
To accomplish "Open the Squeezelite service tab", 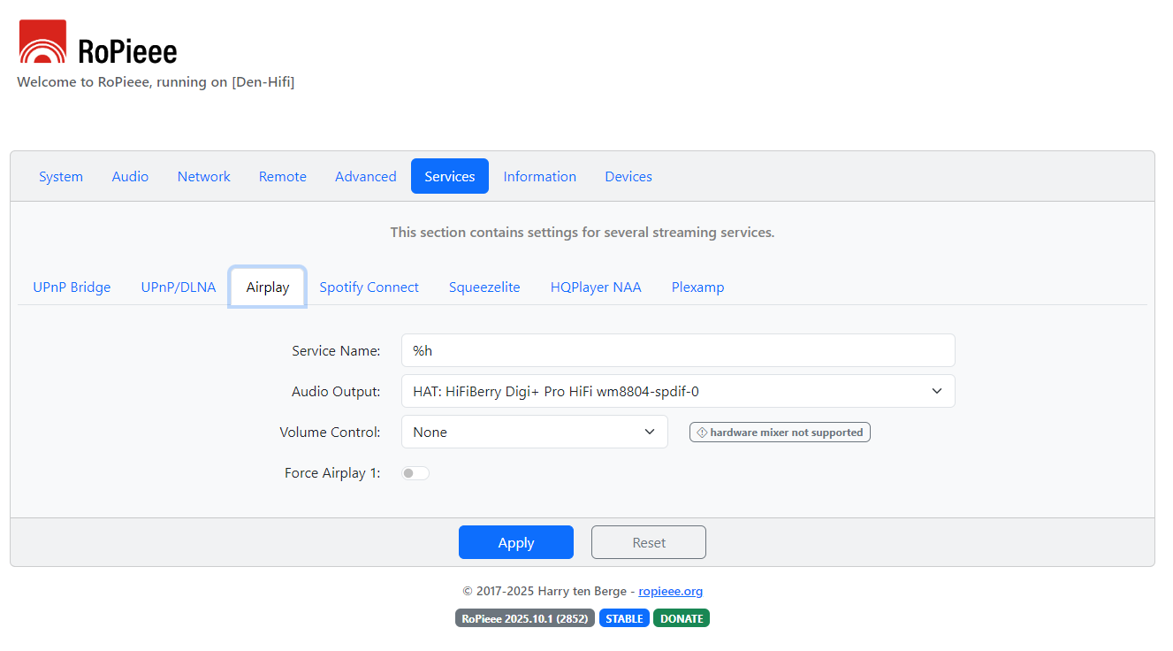I will tap(484, 287).
